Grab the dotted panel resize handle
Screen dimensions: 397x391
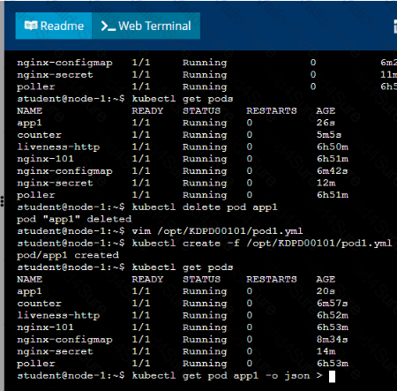(2, 201)
